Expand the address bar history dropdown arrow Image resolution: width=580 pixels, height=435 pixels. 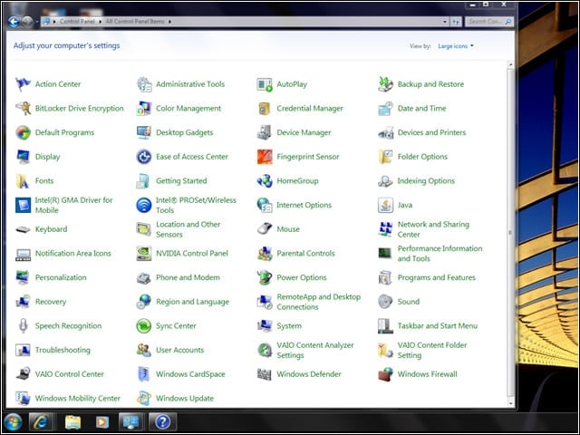click(x=445, y=22)
